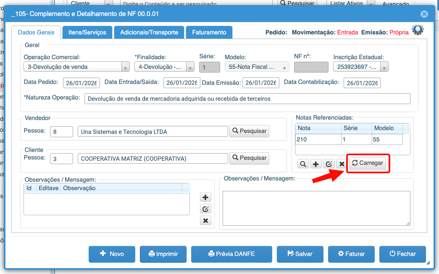
Task: Go to the Adicionais/Transporte tab
Action: pos(149,32)
